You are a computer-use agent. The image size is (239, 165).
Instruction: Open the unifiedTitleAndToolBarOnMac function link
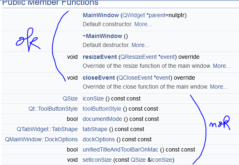tap(120, 149)
